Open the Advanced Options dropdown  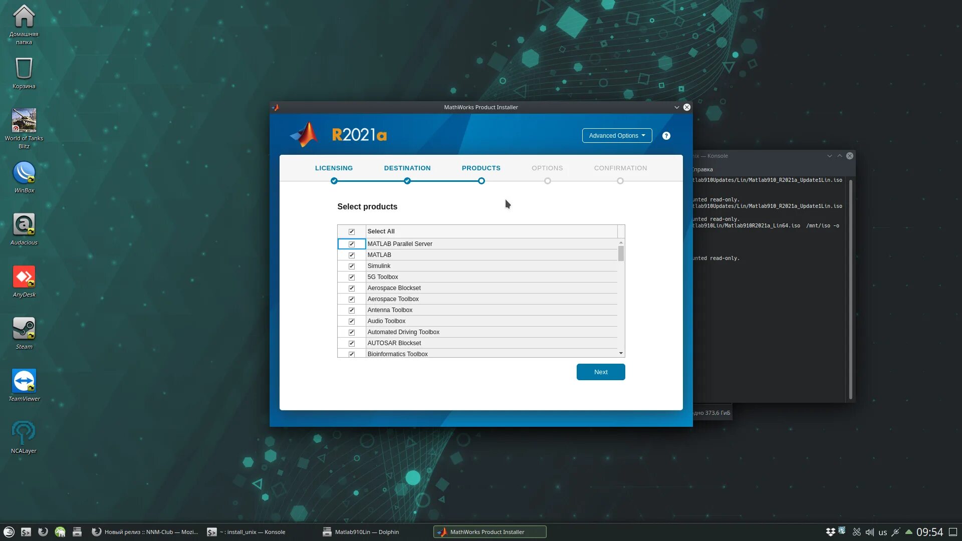click(617, 136)
